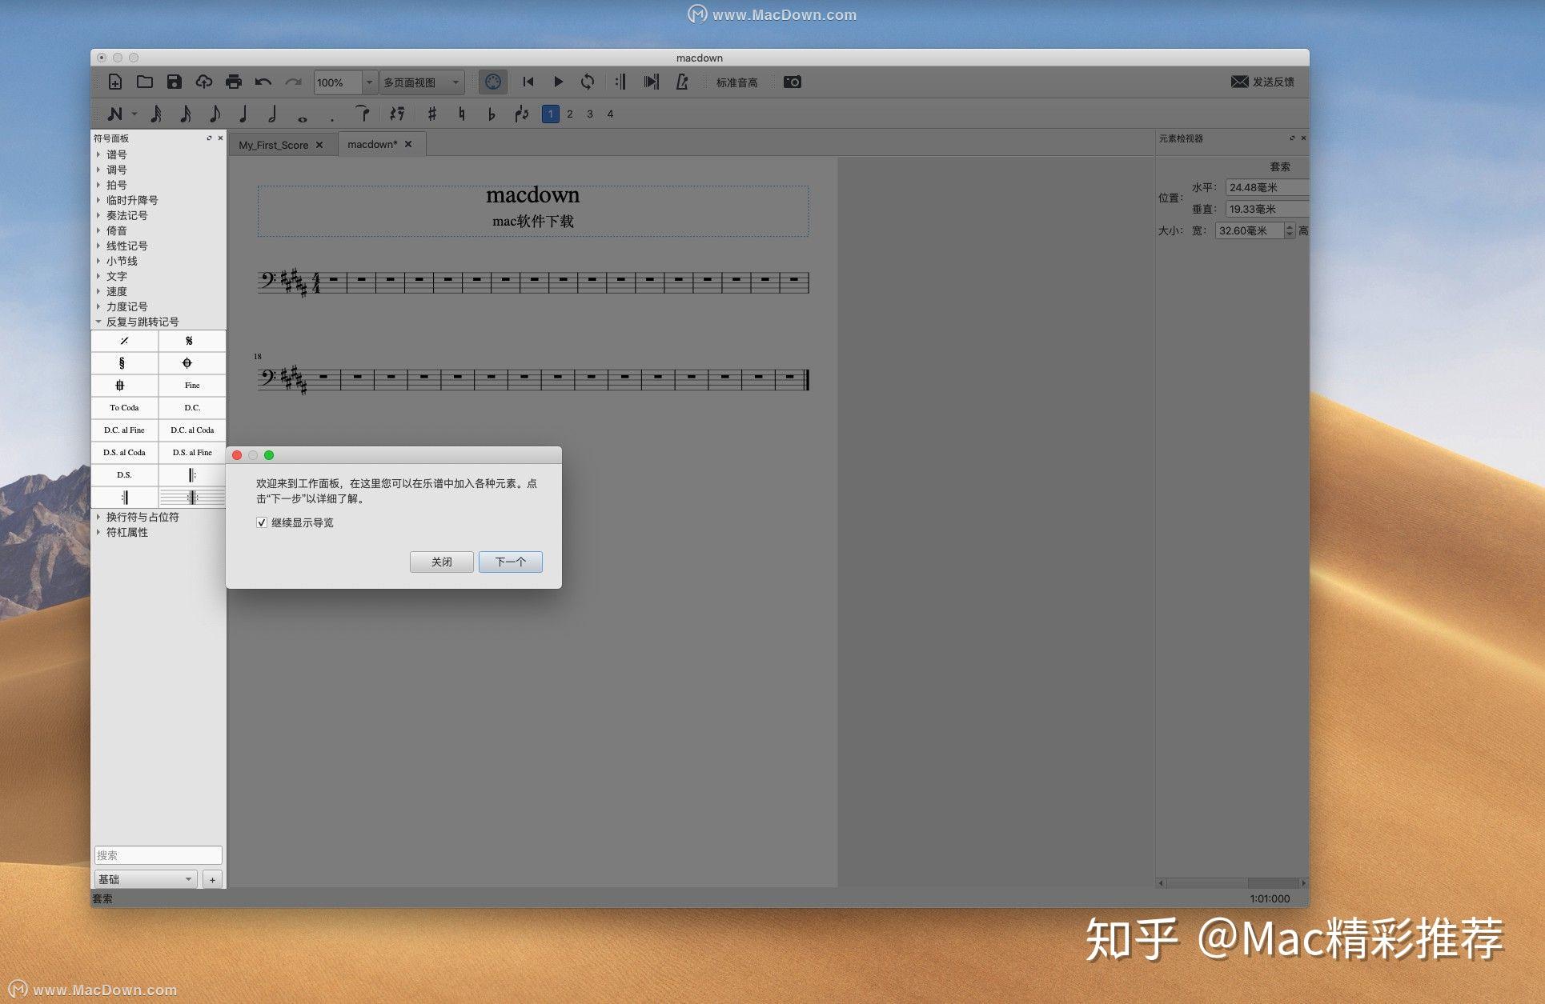This screenshot has width=1545, height=1004.
Task: Select the repeat measure sign in palette
Action: pos(124,341)
